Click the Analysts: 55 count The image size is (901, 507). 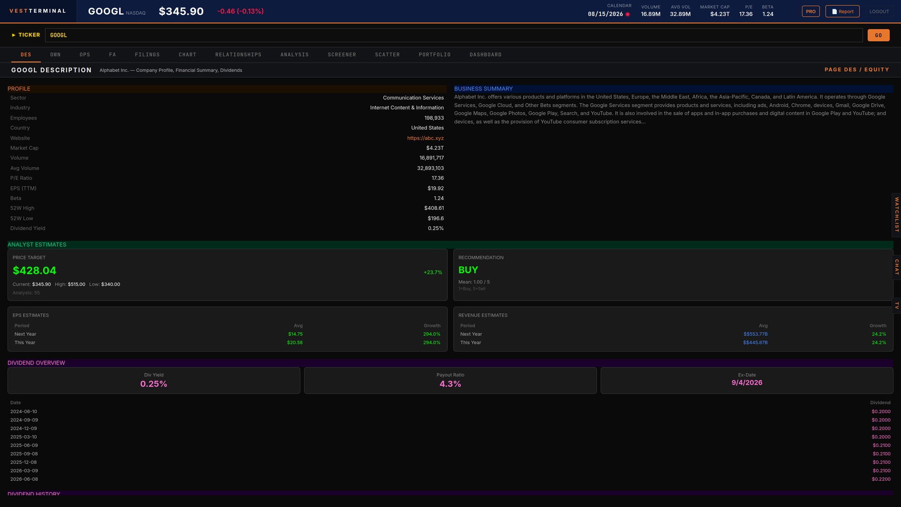point(26,293)
